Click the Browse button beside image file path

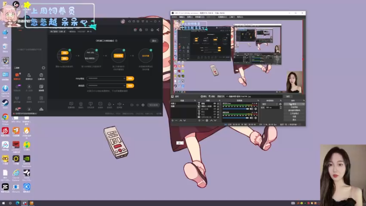pyautogui.click(x=288, y=97)
